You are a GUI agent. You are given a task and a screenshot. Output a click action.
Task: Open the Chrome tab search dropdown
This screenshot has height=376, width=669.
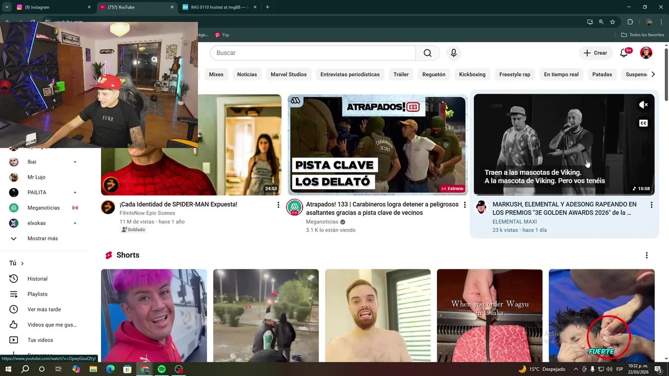coord(7,7)
